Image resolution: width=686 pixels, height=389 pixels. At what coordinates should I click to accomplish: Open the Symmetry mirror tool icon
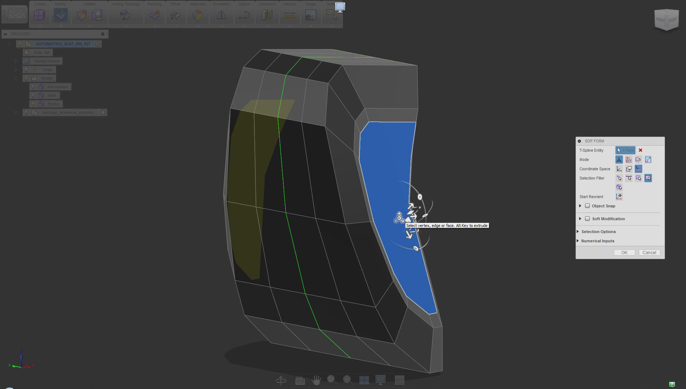click(221, 15)
